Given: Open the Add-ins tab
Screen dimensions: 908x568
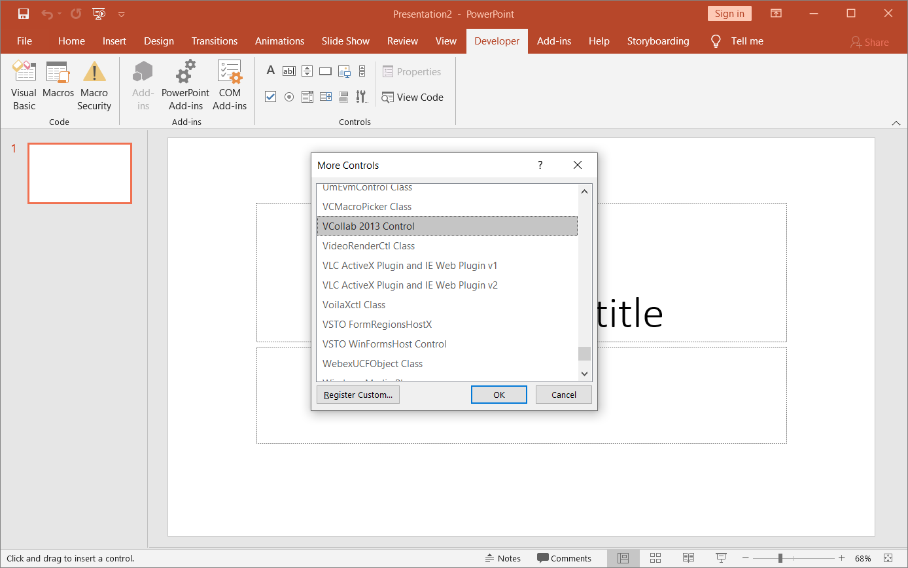Looking at the screenshot, I should (x=554, y=41).
